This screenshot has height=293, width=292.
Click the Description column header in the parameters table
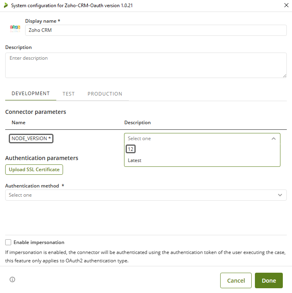pos(138,123)
